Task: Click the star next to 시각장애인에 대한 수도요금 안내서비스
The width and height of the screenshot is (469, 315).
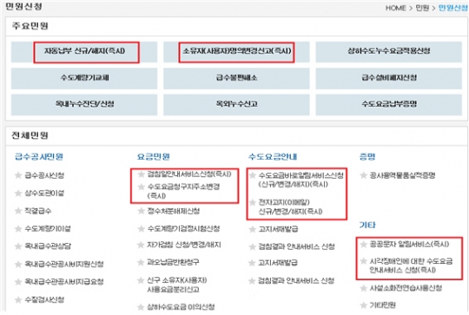Action: (x=363, y=261)
